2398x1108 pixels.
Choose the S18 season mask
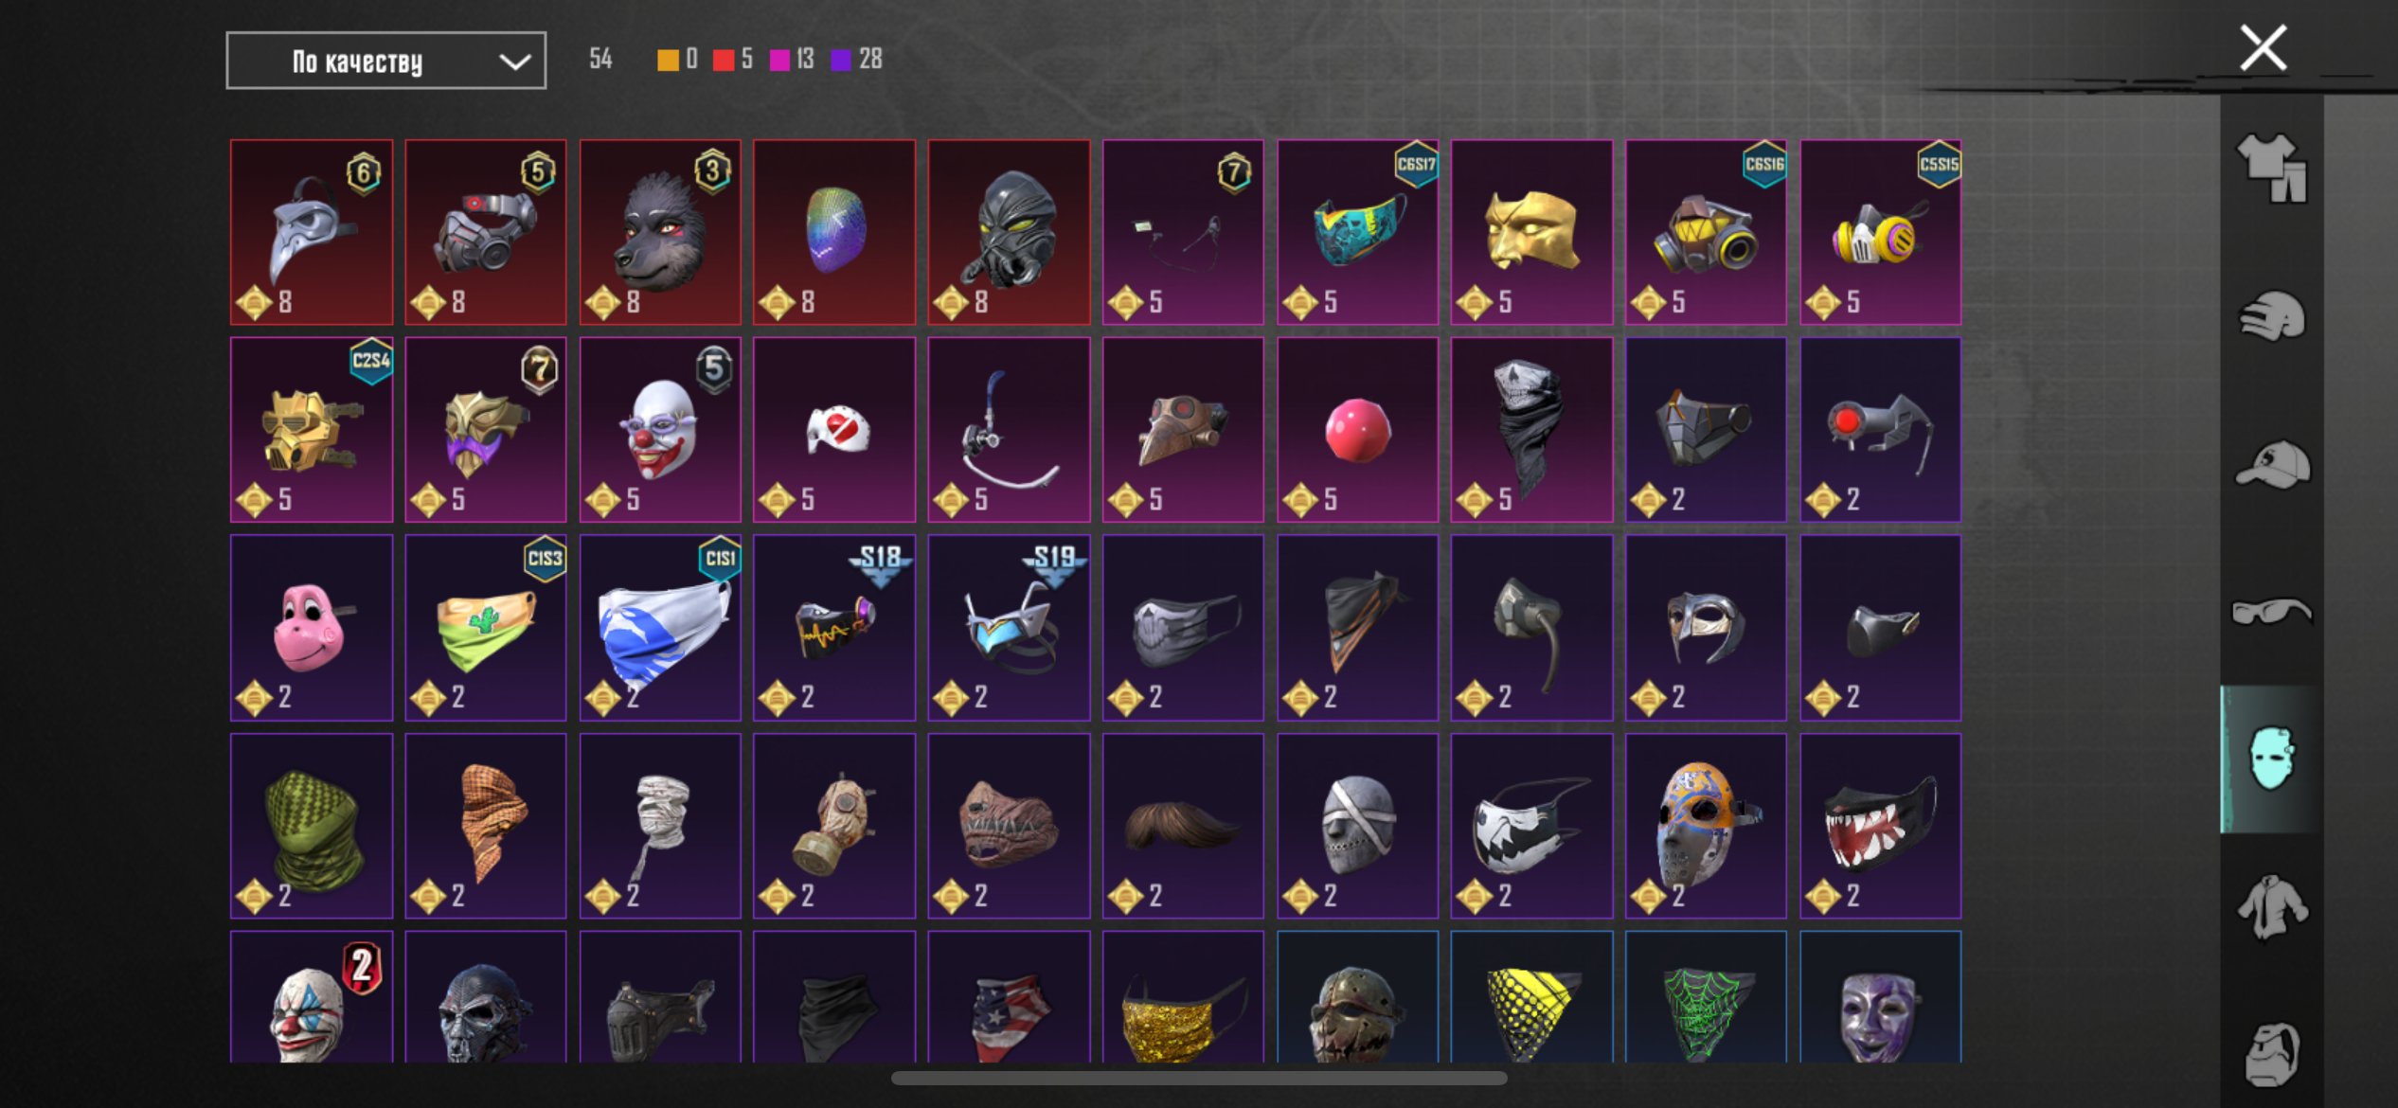point(834,627)
